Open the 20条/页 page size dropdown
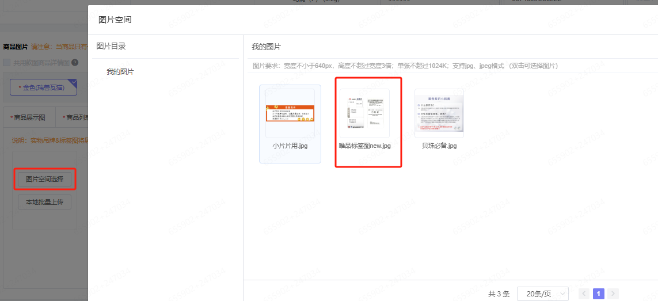The height and width of the screenshot is (301, 658). [x=542, y=294]
